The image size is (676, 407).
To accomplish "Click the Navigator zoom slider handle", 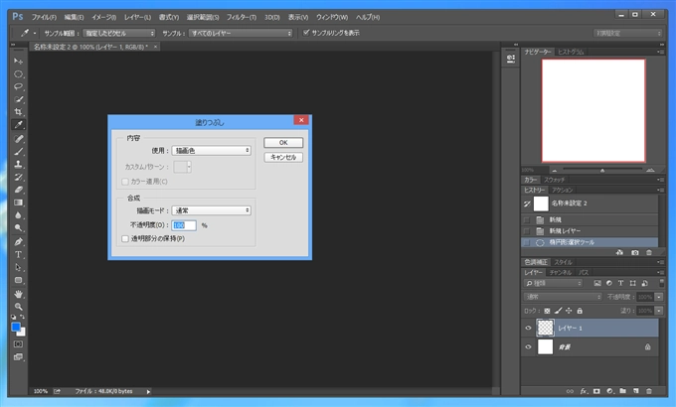I will point(602,171).
